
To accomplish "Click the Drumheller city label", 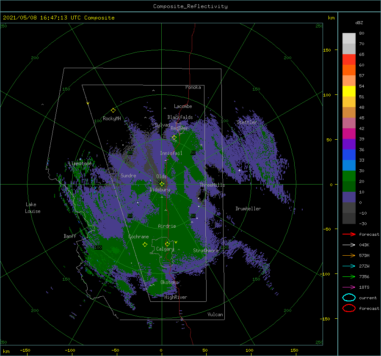I will coord(248,209).
